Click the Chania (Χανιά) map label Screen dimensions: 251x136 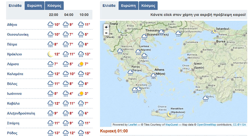click(162, 108)
